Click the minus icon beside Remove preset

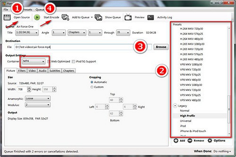pos(190,140)
